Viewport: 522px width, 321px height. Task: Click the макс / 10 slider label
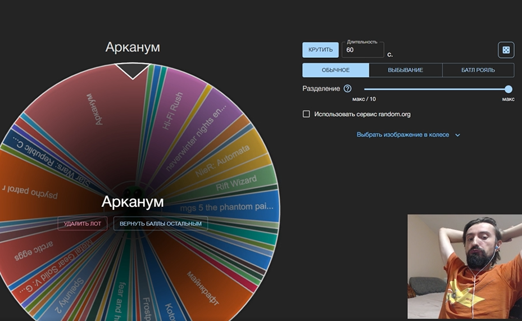(x=364, y=99)
